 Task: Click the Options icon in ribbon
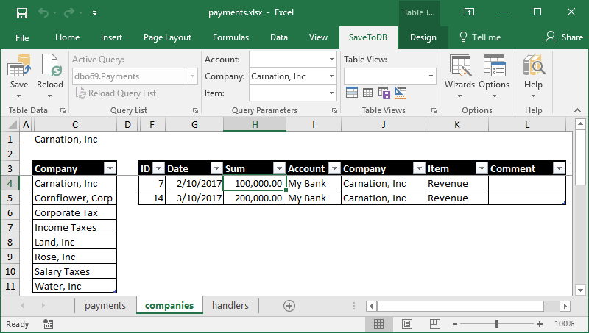coord(494,65)
